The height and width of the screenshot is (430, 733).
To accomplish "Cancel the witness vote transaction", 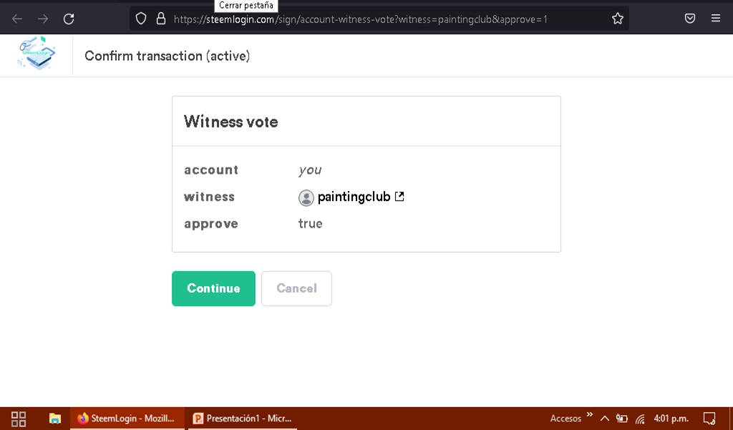I will (x=296, y=288).
